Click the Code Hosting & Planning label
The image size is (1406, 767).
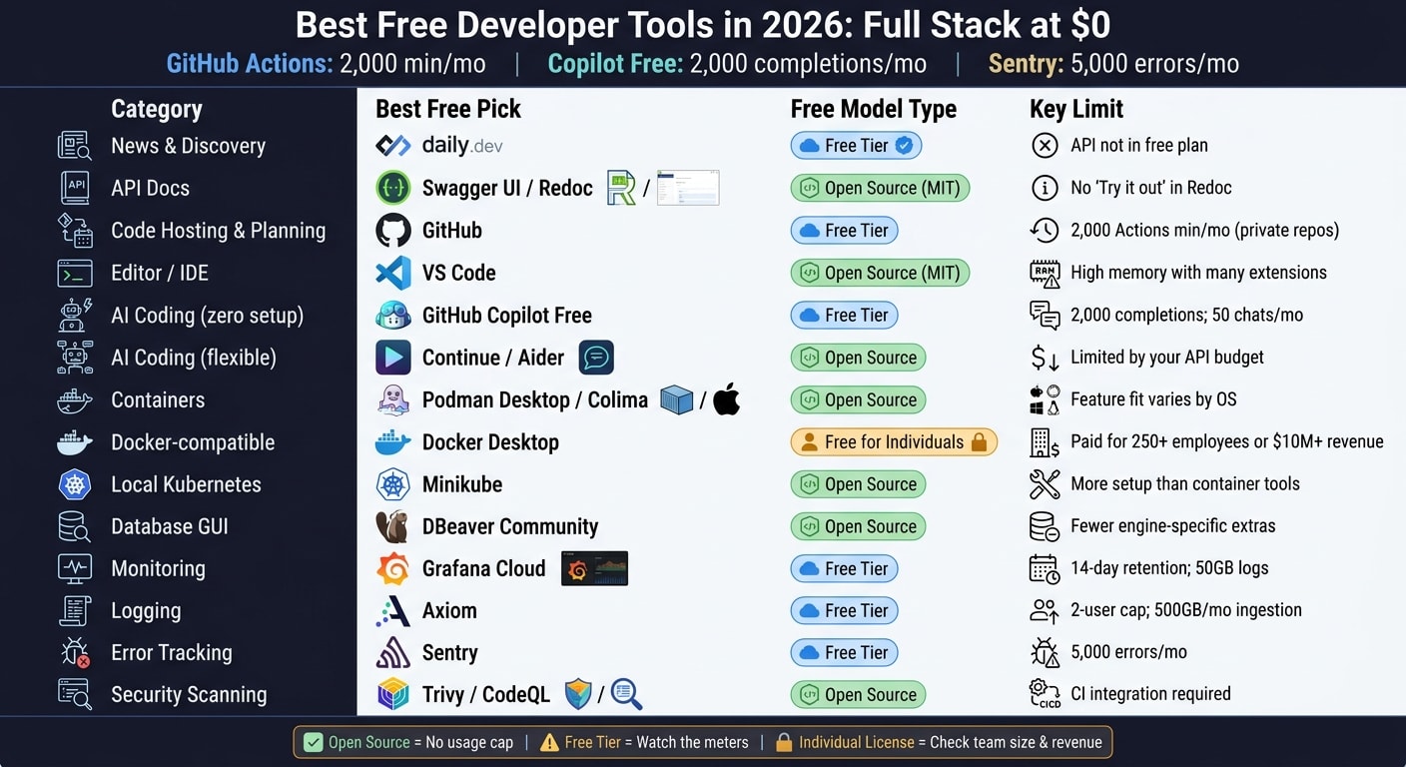click(x=219, y=231)
